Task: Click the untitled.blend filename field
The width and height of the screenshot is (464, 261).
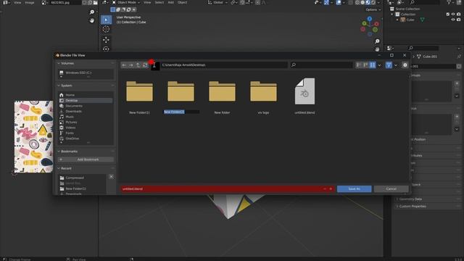Action: click(x=228, y=188)
